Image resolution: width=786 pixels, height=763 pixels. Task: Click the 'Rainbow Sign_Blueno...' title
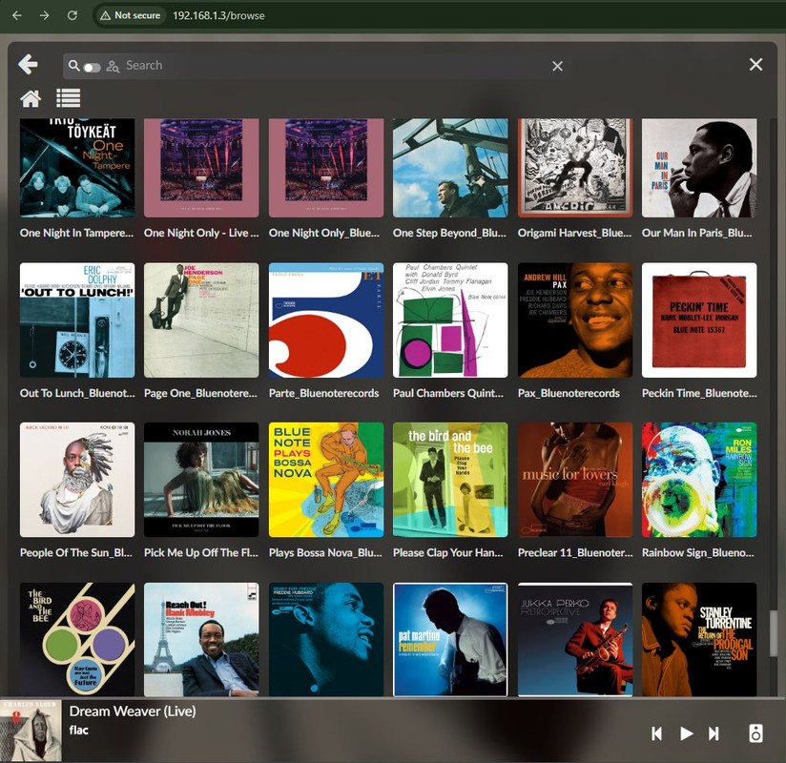(698, 552)
